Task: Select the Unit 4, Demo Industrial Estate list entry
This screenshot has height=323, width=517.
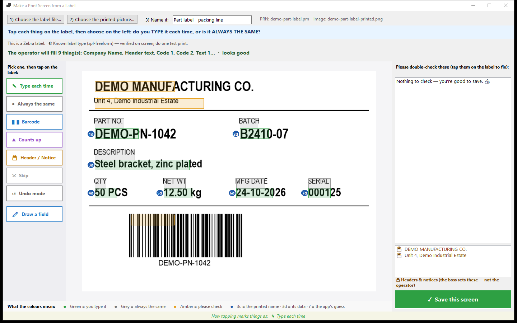Action: (435, 256)
